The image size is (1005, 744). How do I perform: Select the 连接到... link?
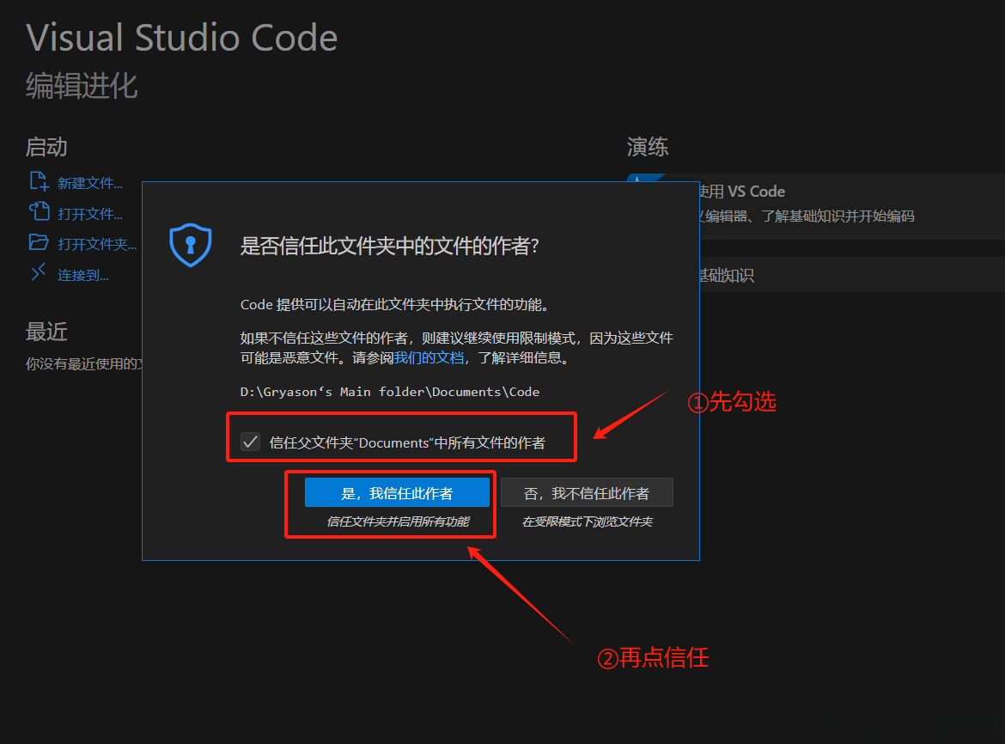[82, 273]
